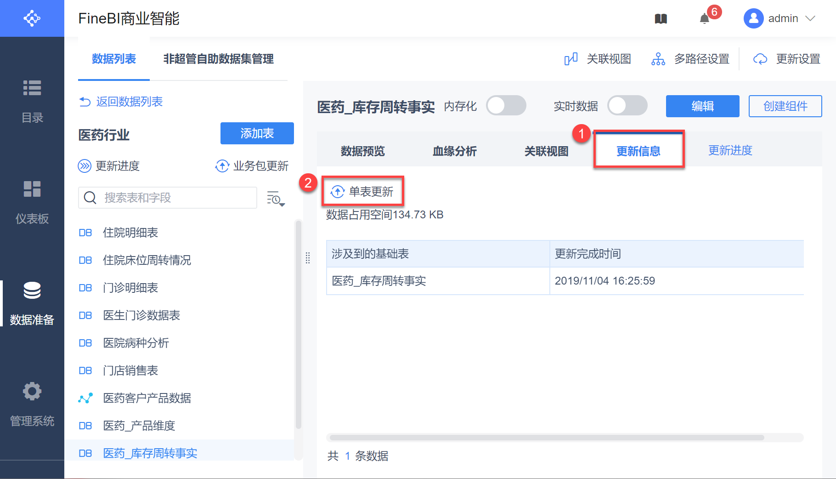The width and height of the screenshot is (836, 479).
Task: Click the table list vertical scrollbar
Action: click(299, 325)
